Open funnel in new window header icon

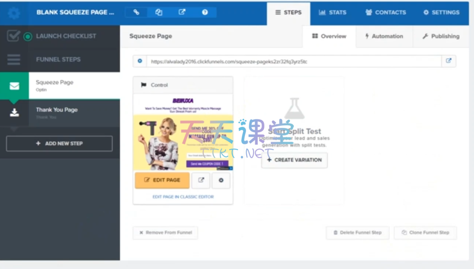(182, 12)
